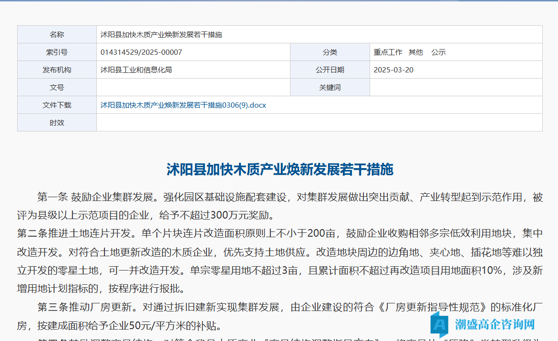Open the 沭阳县加快木质产业焕新发展若干措施0306(9).docx download link
The height and width of the screenshot is (341, 558).
pyautogui.click(x=183, y=105)
